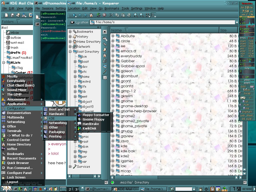Image resolution: width=256 pixels, height=192 pixels.
Task: Switch to KDE Mail Client taskbar button
Action: 126,189
